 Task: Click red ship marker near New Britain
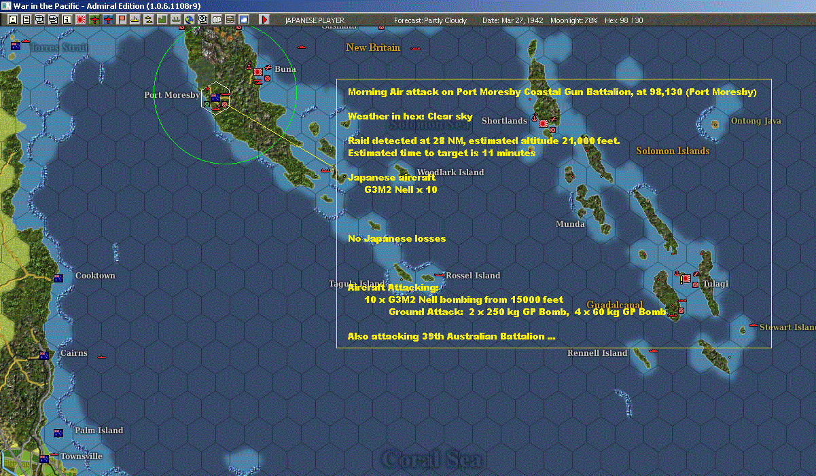(x=415, y=49)
